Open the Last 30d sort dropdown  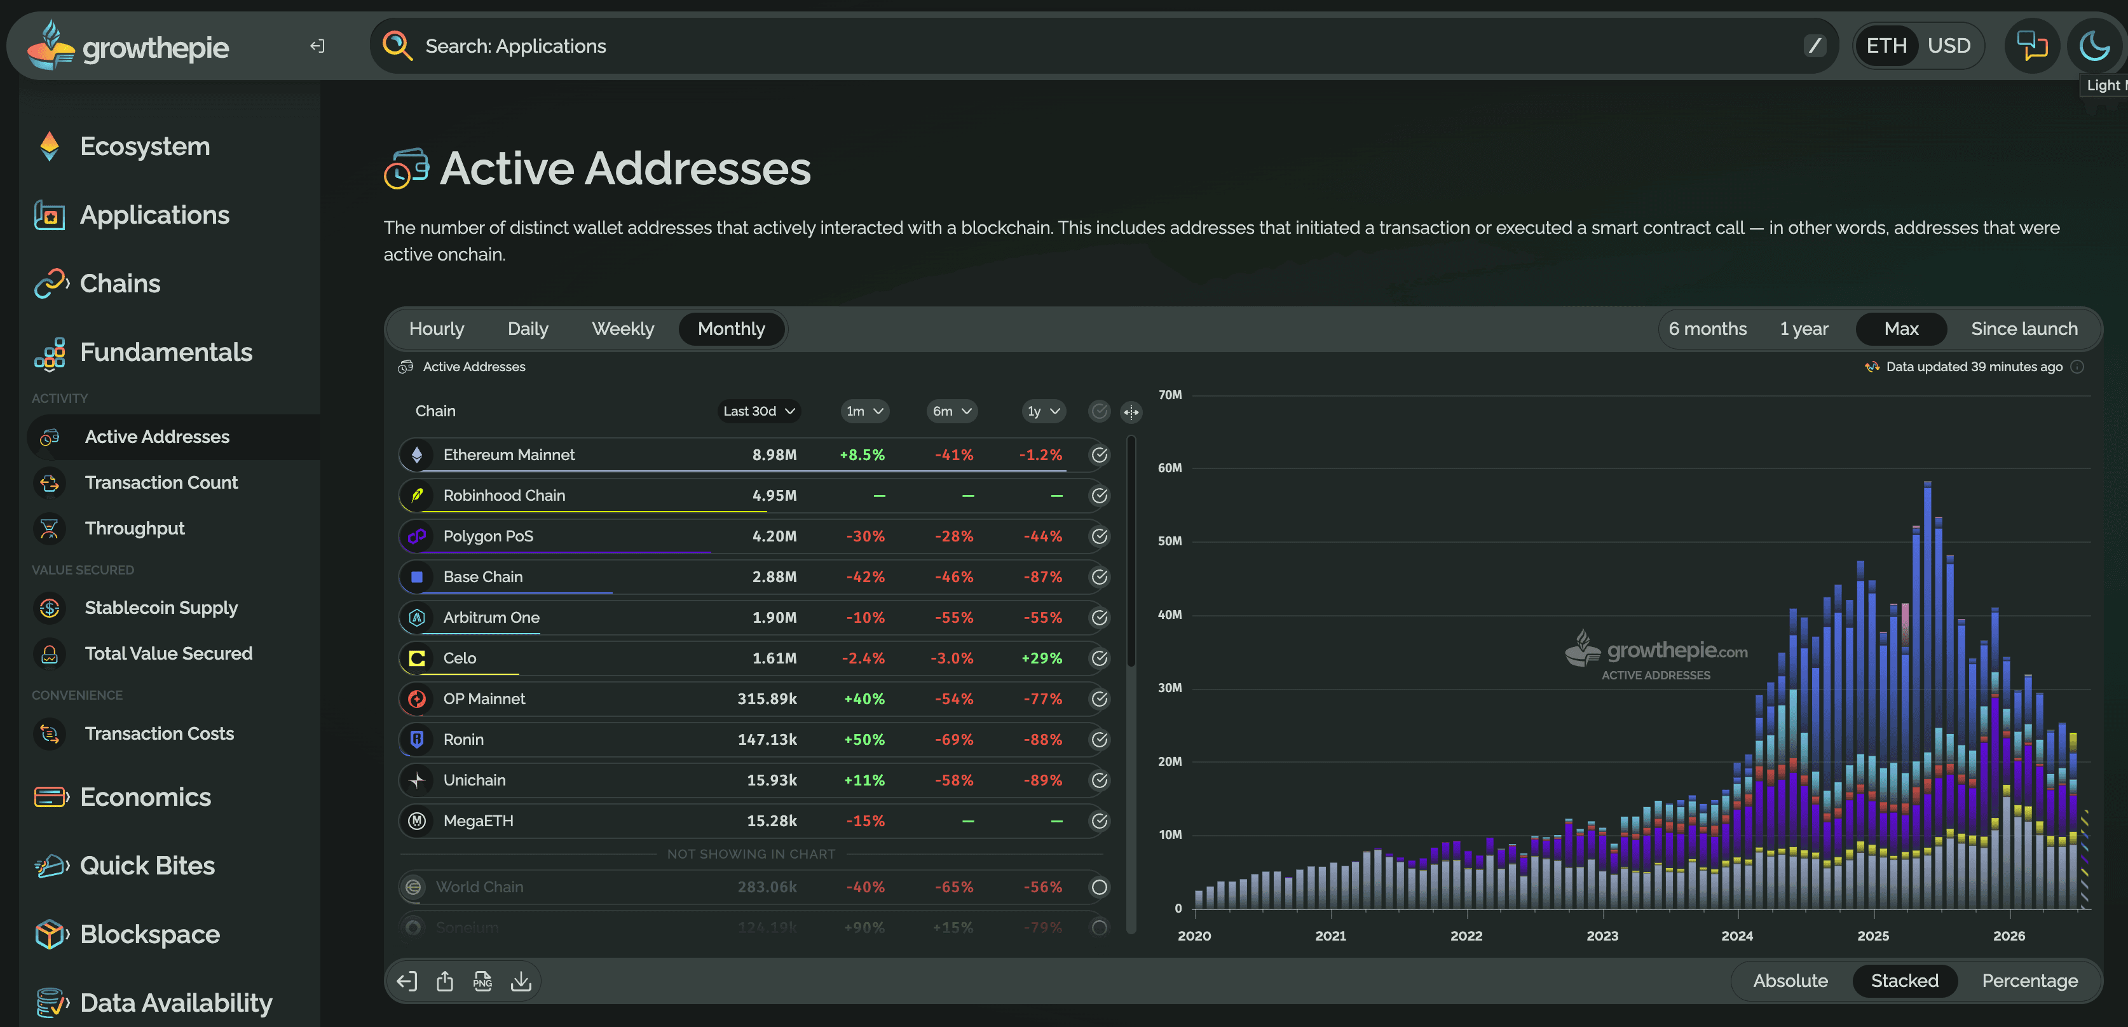tap(758, 411)
